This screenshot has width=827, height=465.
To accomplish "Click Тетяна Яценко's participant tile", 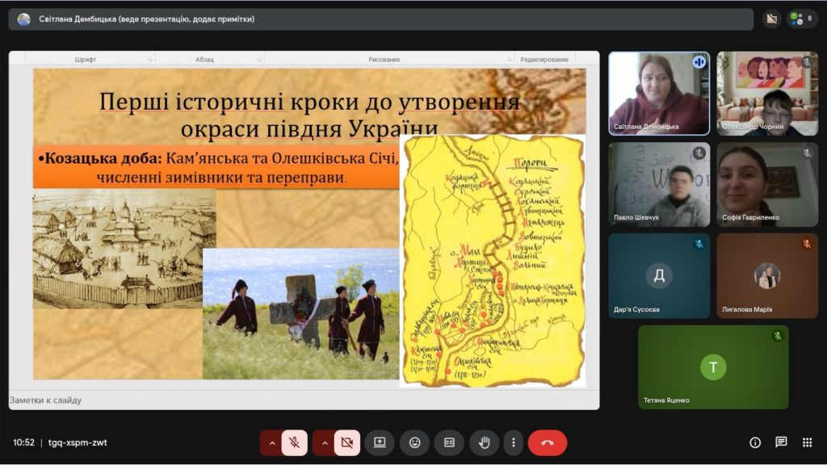I will (x=713, y=367).
